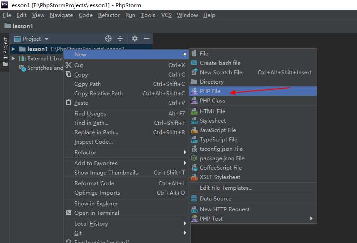Click the PHP File icon in submenu
Screen dimensions: 357x243
click(x=194, y=91)
